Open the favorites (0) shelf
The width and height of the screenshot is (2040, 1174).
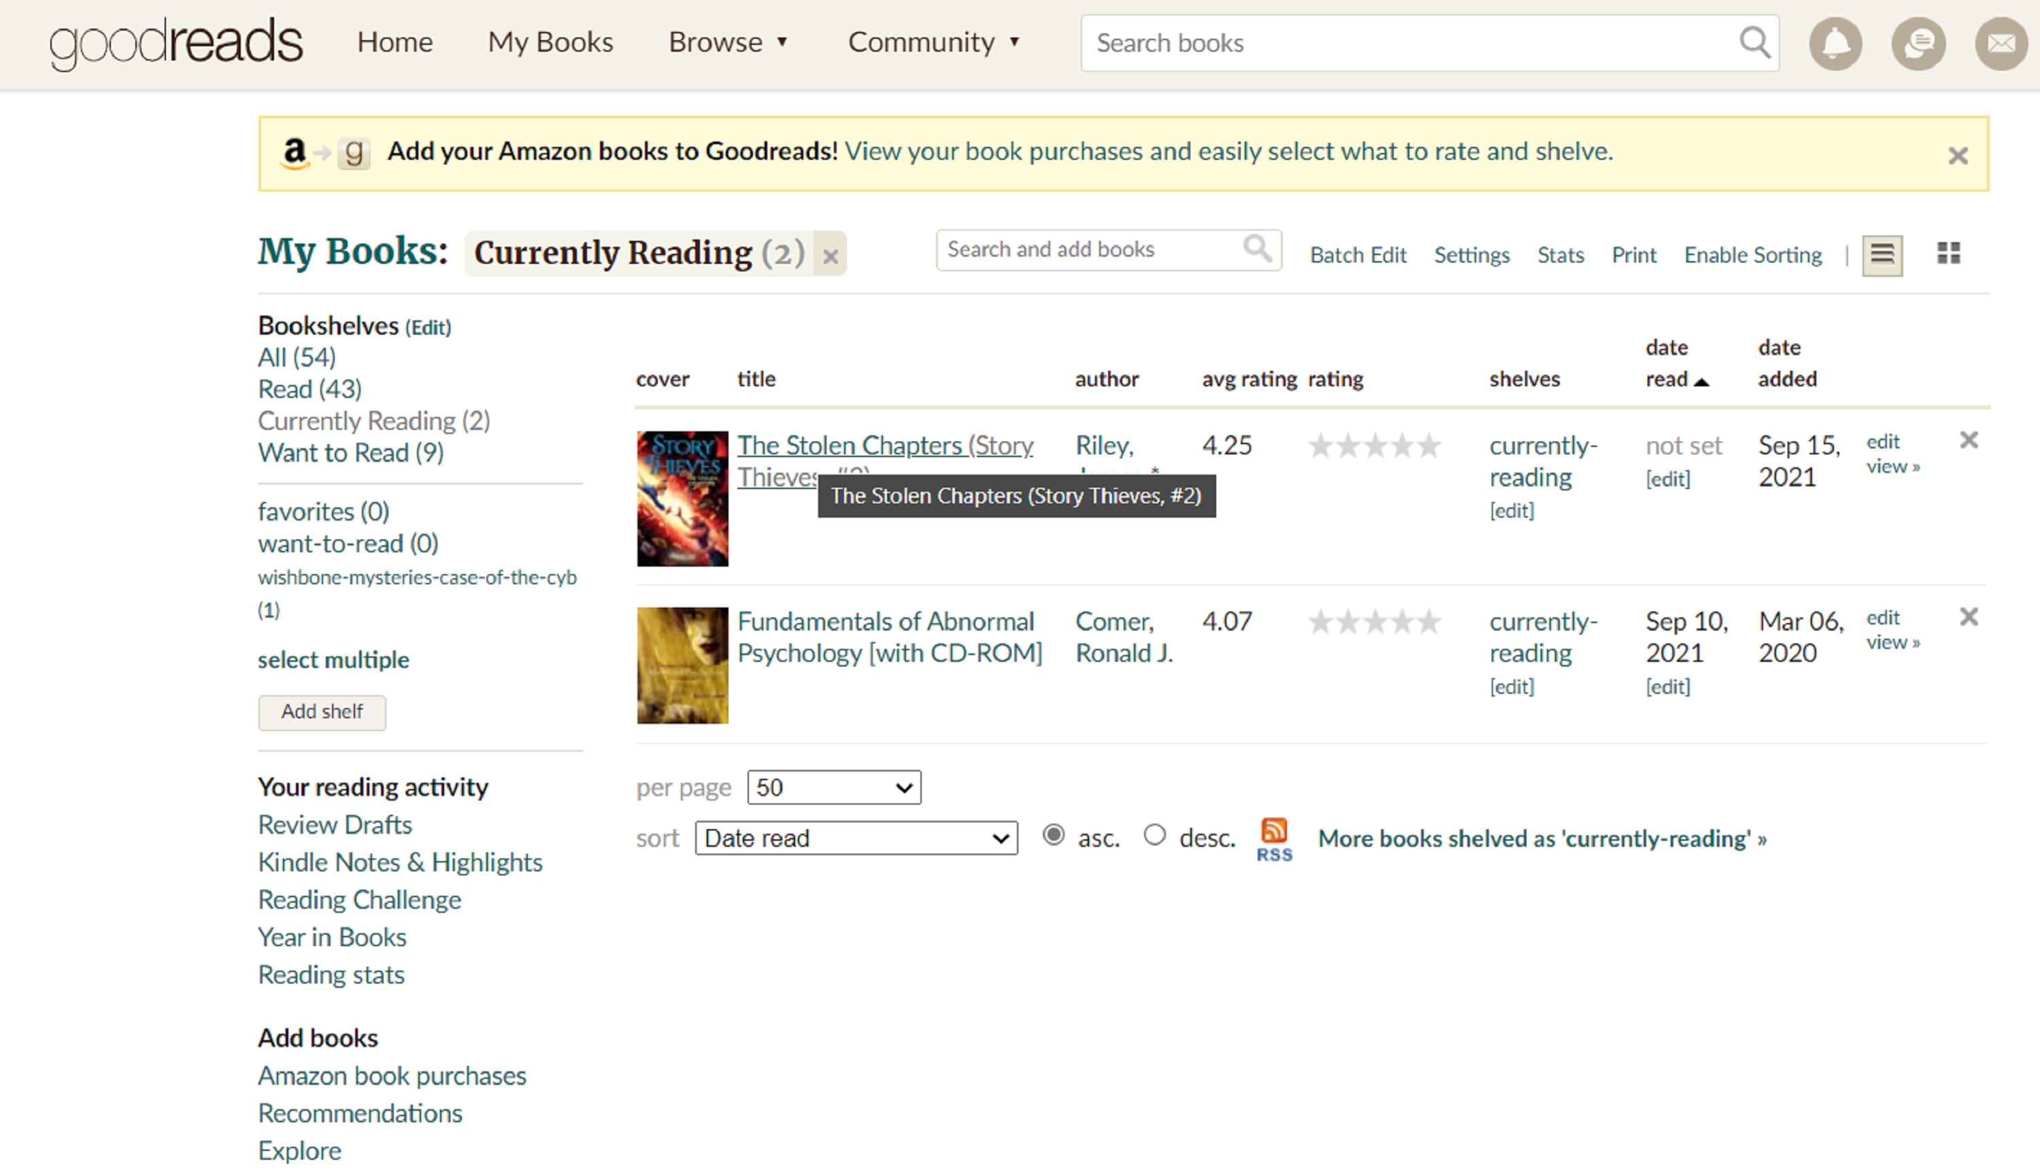click(x=323, y=511)
